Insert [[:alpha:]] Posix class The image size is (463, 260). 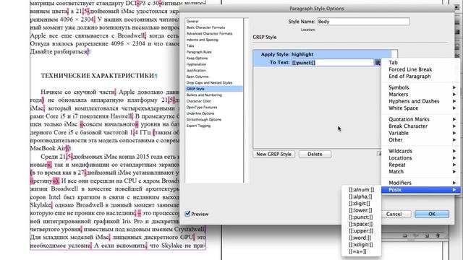[361, 196]
